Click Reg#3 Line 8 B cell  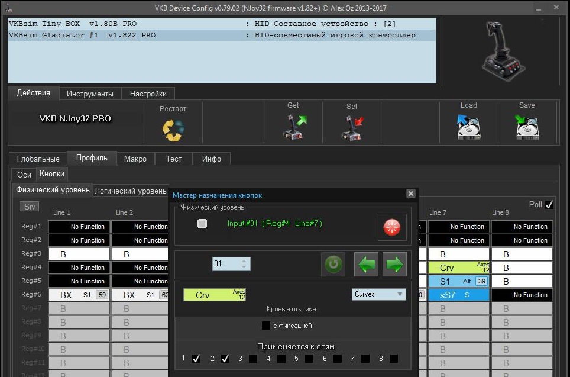pyautogui.click(x=522, y=254)
